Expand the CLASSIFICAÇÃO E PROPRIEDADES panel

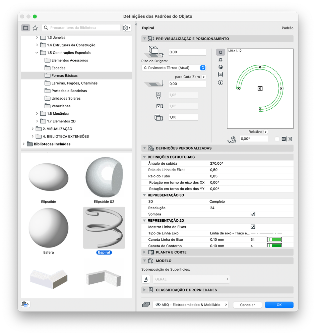[144, 290]
